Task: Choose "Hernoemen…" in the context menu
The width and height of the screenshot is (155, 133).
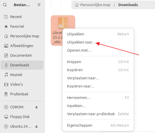Action: [79, 98]
